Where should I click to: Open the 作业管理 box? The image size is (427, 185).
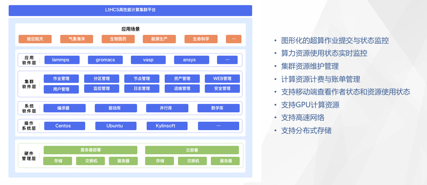click(x=61, y=79)
